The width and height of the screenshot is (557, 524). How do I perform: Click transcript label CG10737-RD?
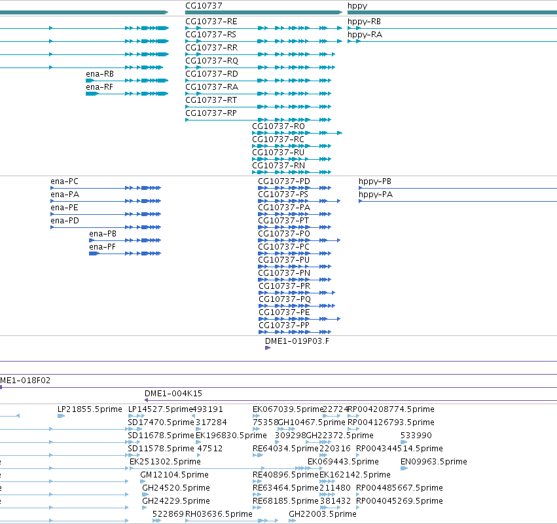211,74
